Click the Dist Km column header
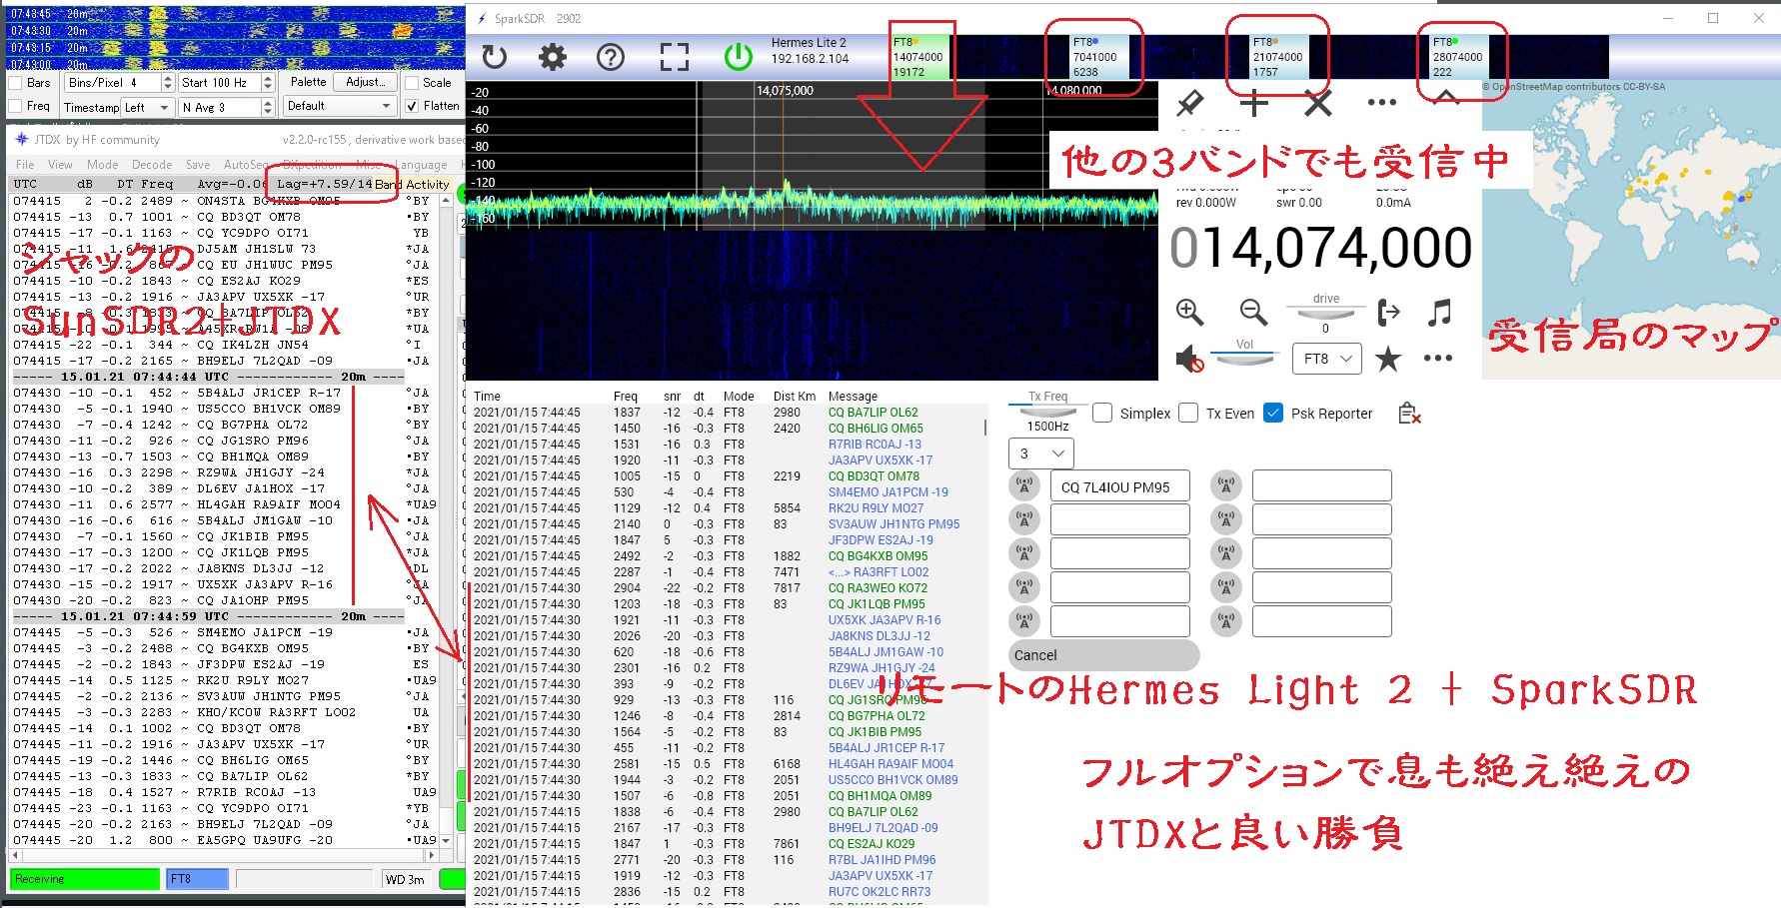Screen dimensions: 1781x908 (795, 397)
